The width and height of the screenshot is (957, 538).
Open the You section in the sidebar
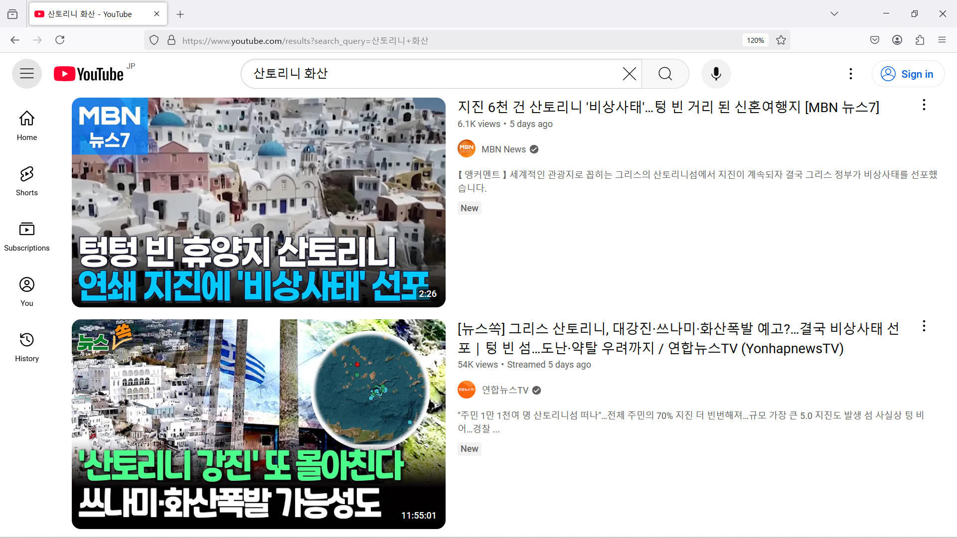pos(27,291)
